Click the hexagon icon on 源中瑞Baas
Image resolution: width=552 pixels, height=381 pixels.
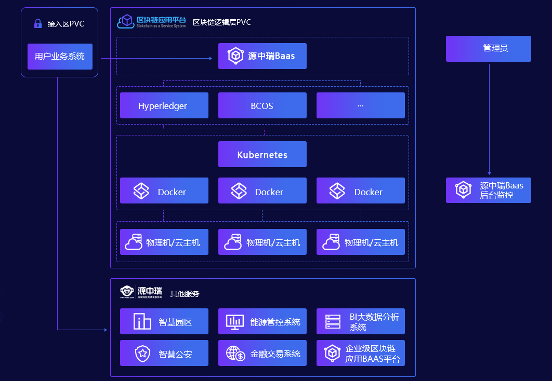click(x=234, y=56)
